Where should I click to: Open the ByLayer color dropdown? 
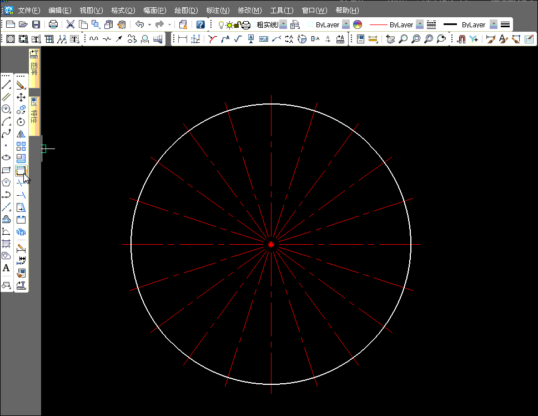point(346,24)
